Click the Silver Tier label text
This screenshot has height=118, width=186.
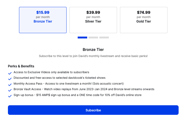[93, 21]
